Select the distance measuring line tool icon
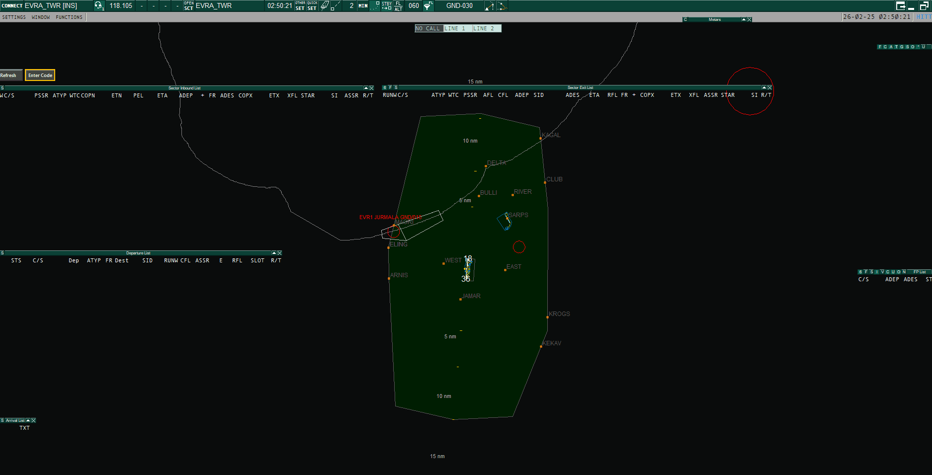The image size is (932, 475). click(337, 5)
